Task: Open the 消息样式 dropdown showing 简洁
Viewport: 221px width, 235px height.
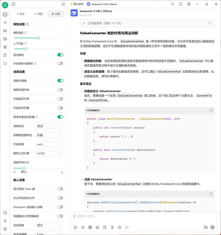Action: 49,126
